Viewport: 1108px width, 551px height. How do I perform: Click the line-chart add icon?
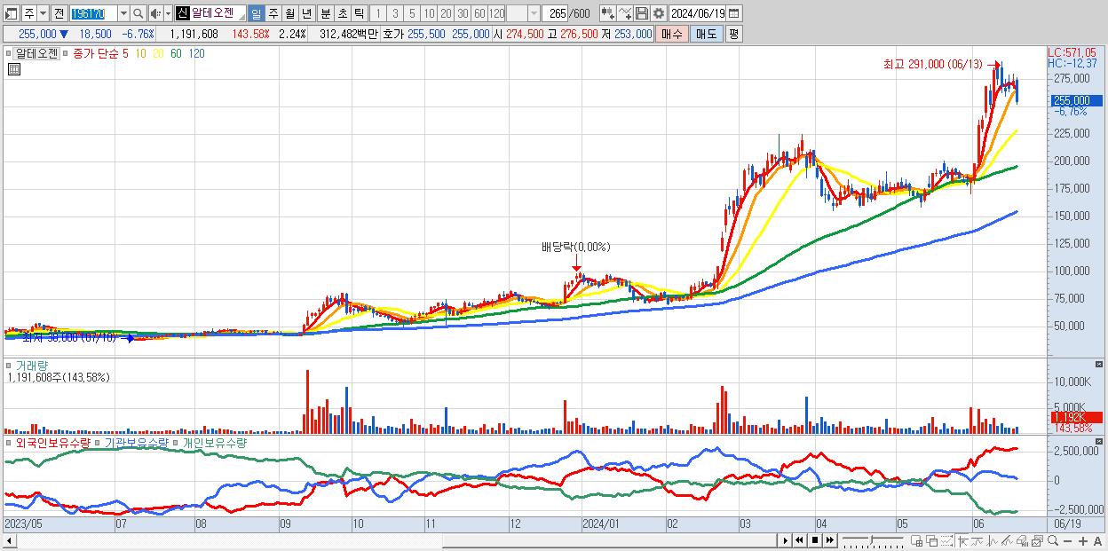click(625, 13)
